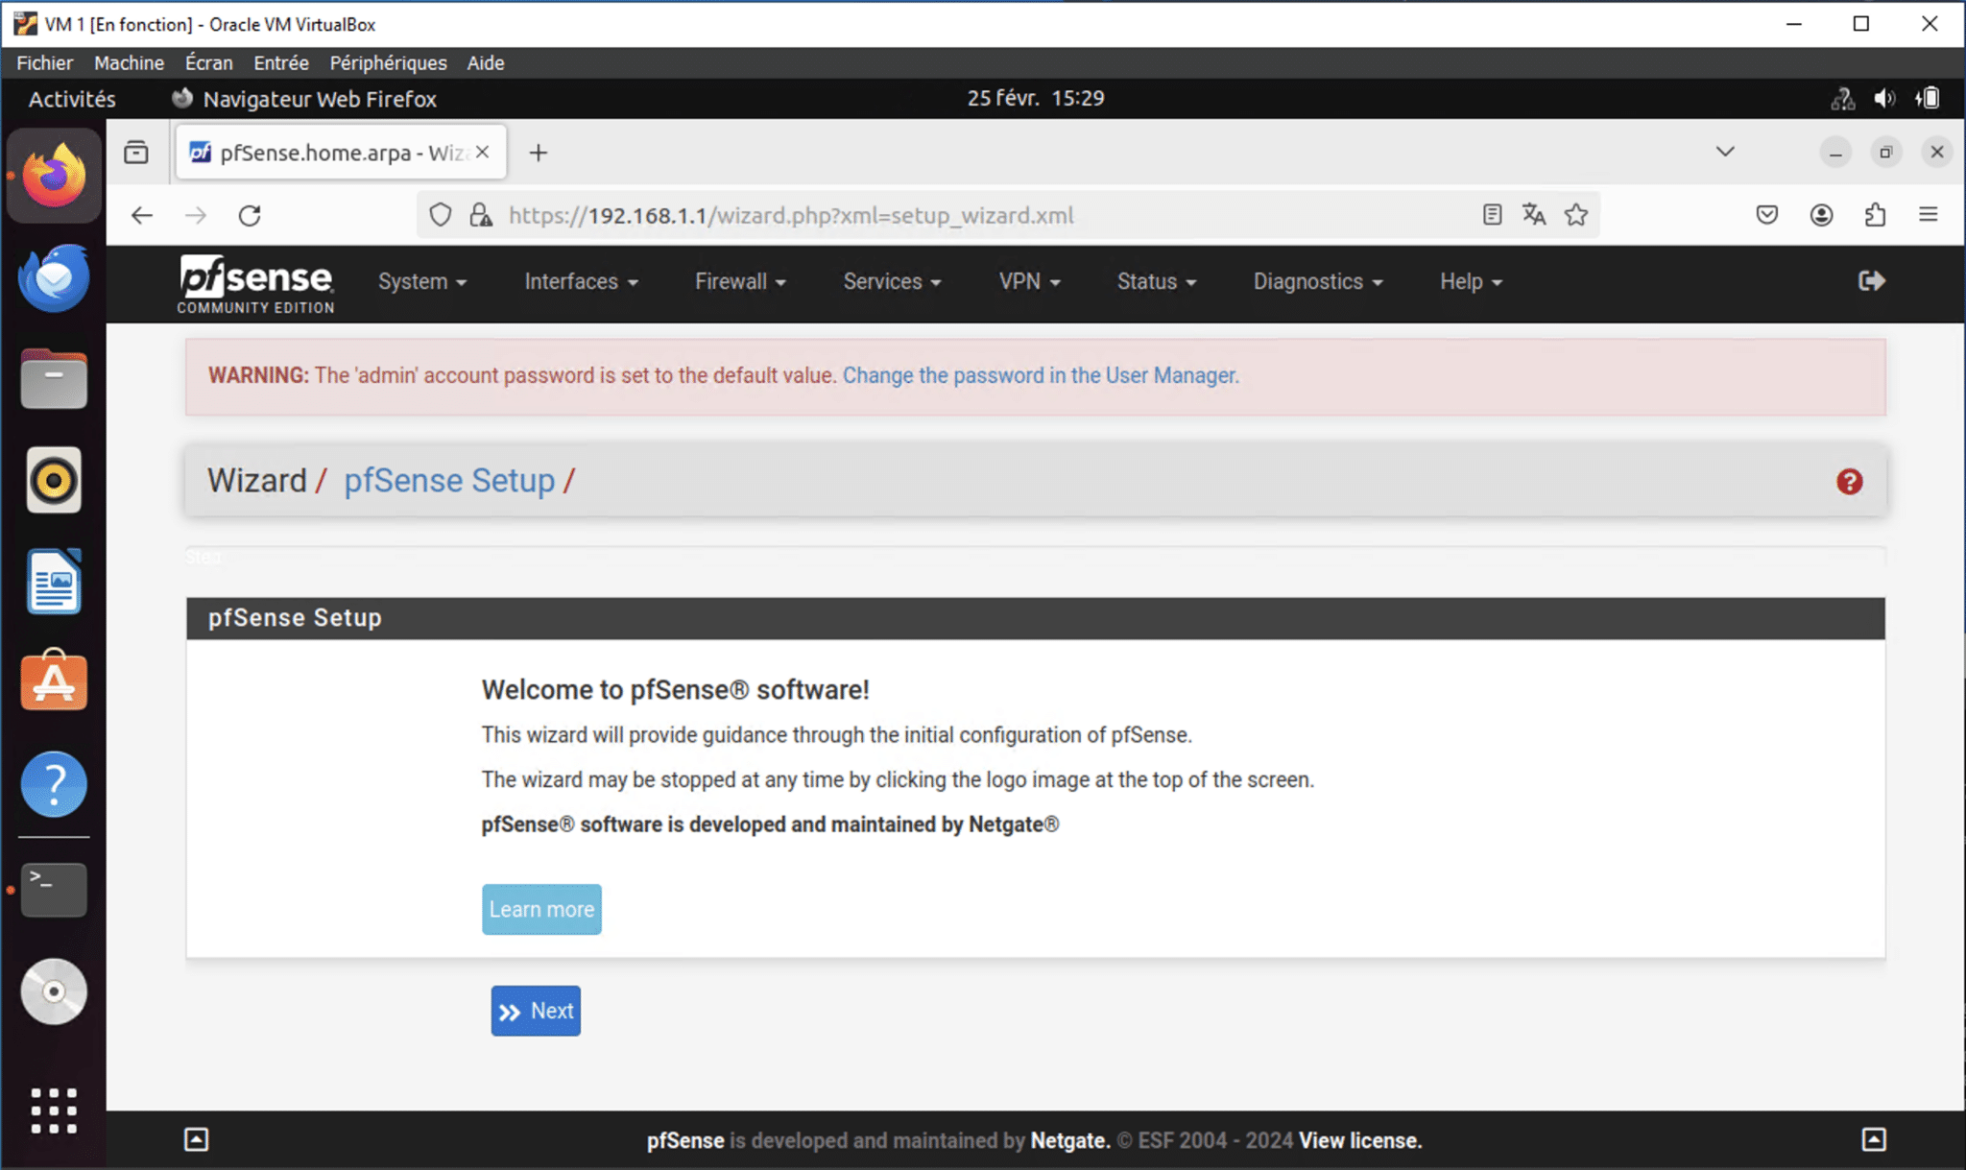Save page to Pocket
This screenshot has height=1170, width=1966.
tap(1766, 214)
